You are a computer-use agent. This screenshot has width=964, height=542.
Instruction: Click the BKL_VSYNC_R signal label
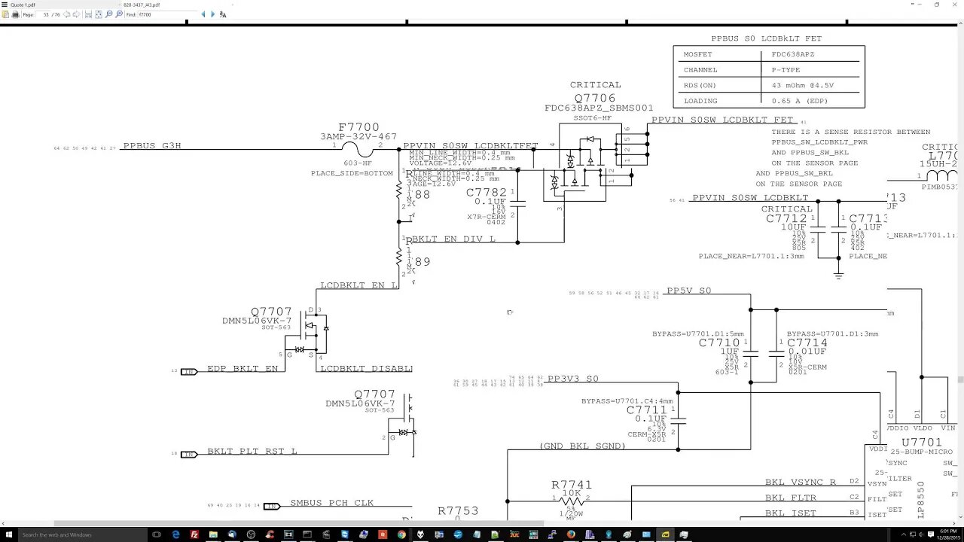801,482
